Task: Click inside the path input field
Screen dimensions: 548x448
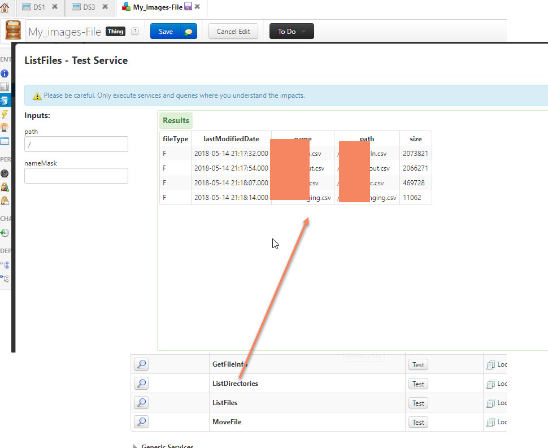Action: (76, 144)
